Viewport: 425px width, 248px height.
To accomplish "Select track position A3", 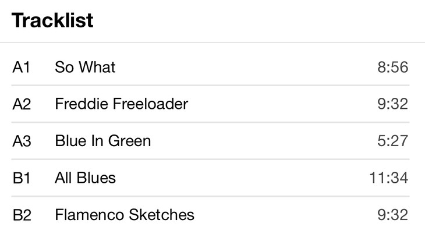I will [x=22, y=141].
